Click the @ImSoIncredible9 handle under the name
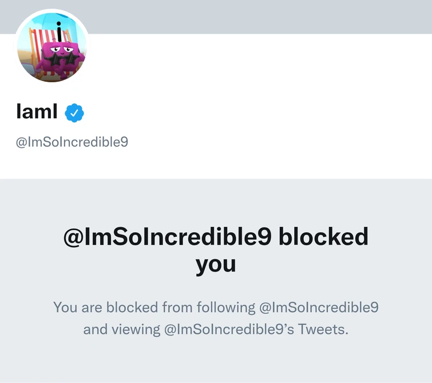This screenshot has width=432, height=383. point(72,142)
